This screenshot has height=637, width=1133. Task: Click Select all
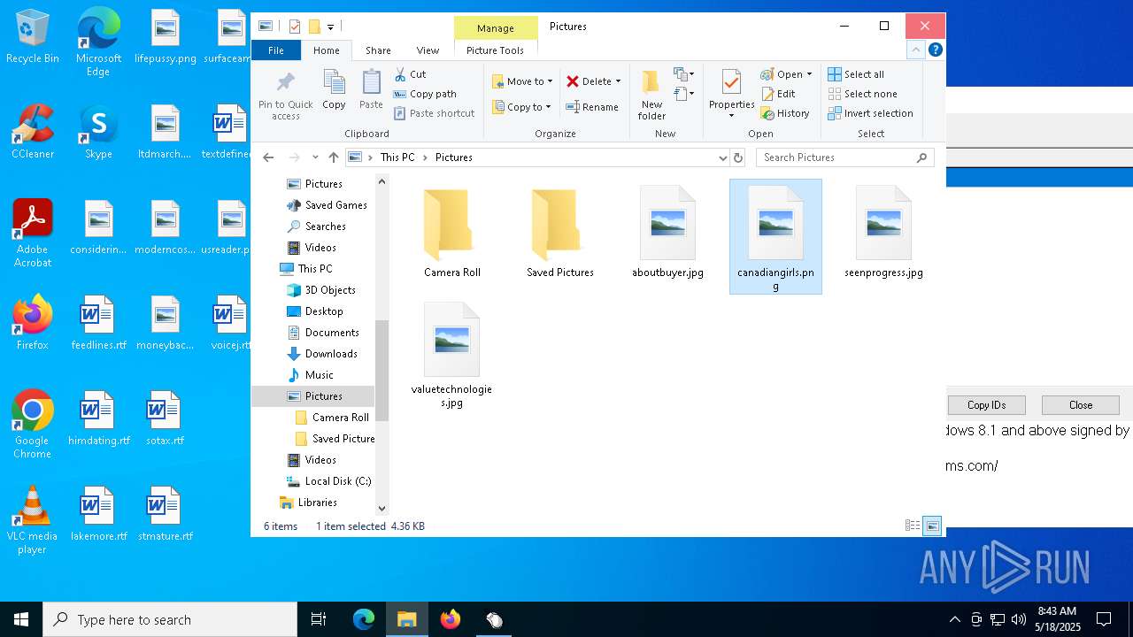click(856, 74)
